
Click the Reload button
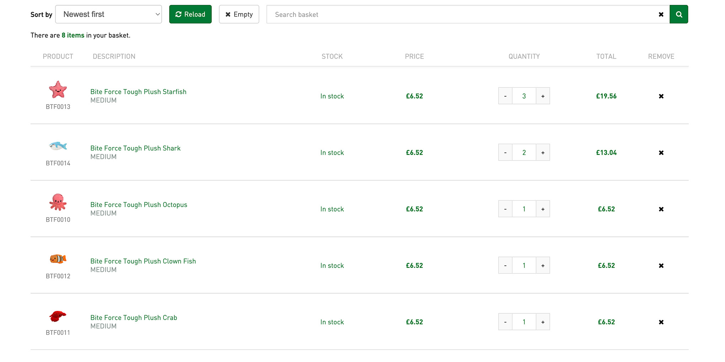(190, 14)
